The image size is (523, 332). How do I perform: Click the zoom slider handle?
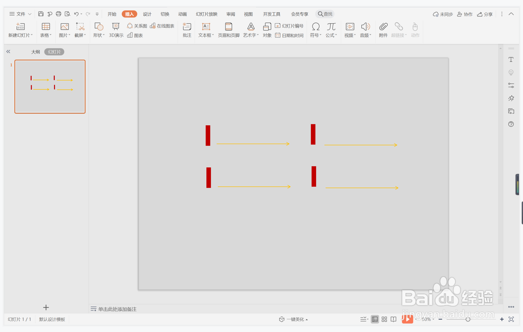coord(468,319)
